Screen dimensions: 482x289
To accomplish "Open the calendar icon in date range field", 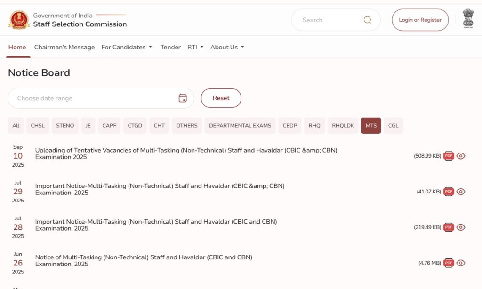I will tap(183, 98).
